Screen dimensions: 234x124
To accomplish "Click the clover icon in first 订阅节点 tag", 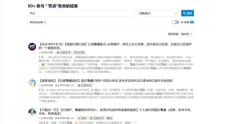I will (58, 52).
